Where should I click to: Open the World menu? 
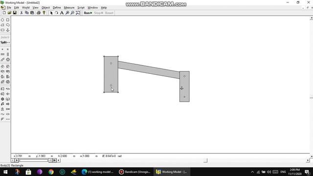26,8
